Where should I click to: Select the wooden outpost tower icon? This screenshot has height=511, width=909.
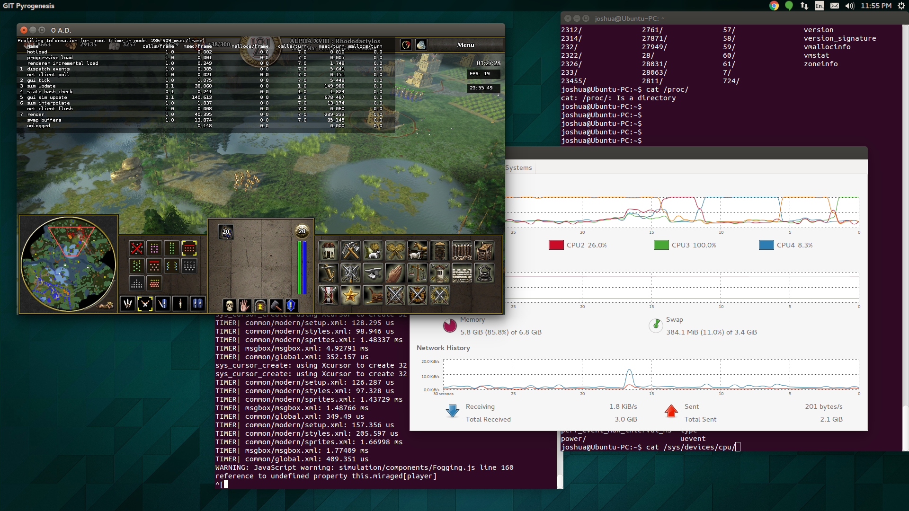440,251
